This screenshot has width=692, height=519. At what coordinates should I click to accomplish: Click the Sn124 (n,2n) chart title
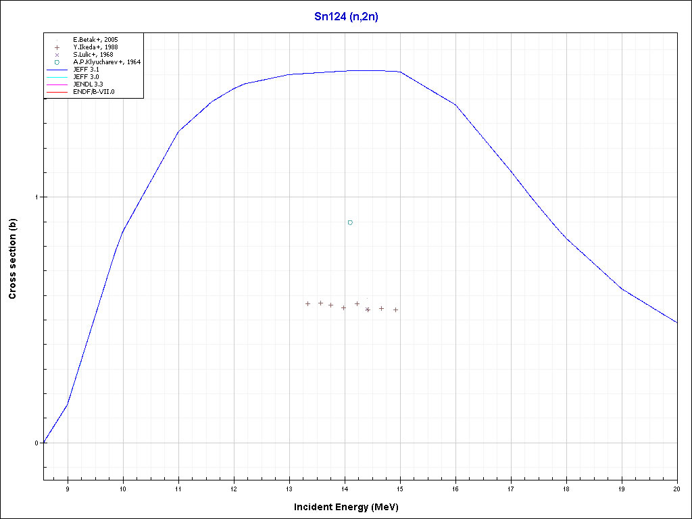[346, 16]
